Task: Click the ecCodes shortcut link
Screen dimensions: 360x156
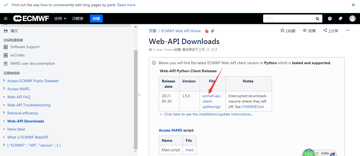Action: coord(17,55)
